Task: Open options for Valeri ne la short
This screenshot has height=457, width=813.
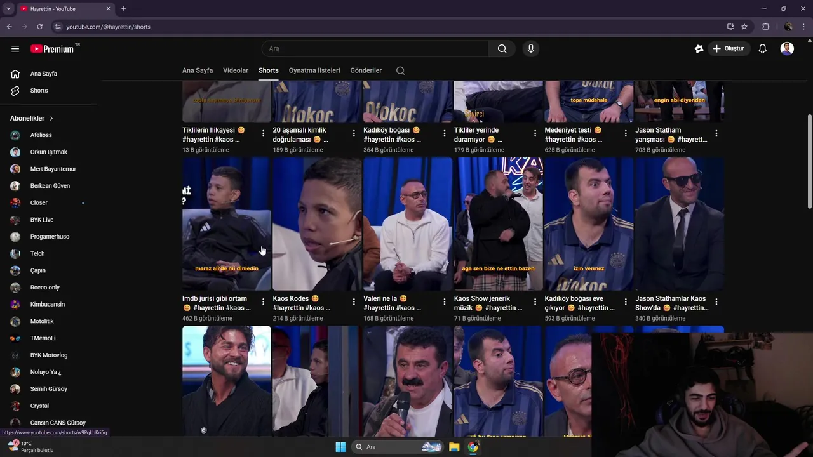Action: [445, 301]
